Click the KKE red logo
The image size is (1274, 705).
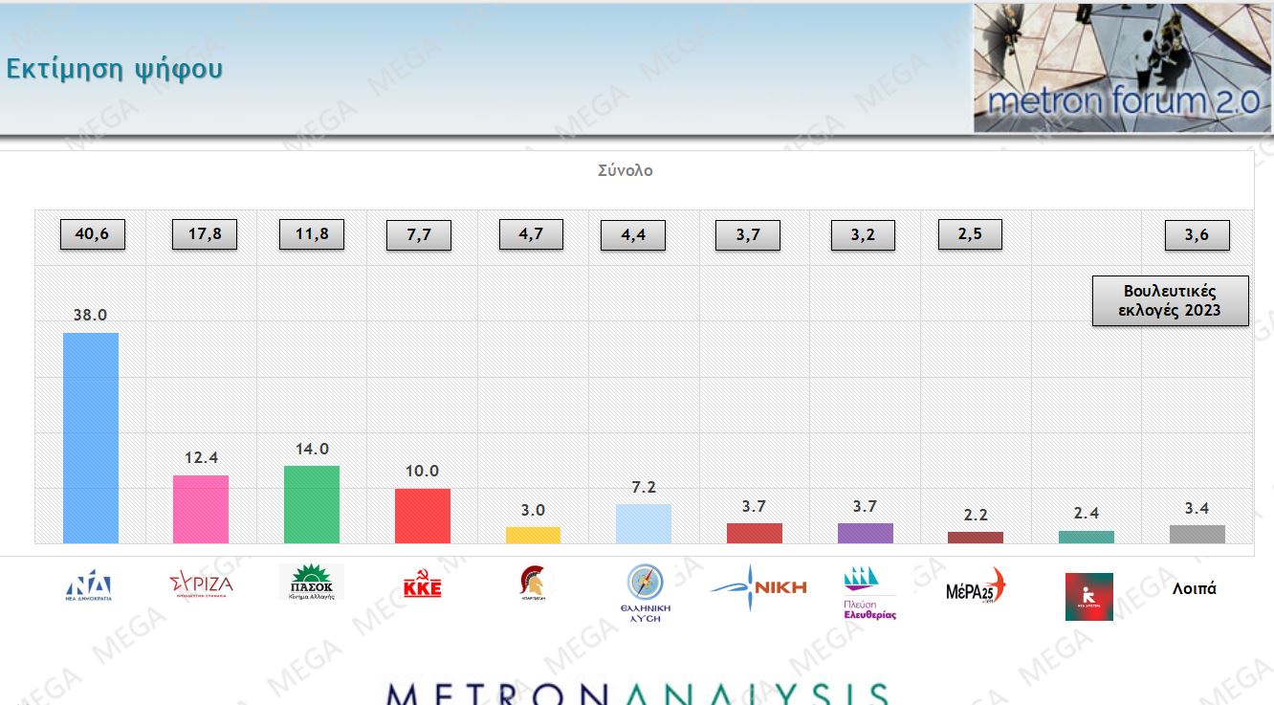click(422, 584)
